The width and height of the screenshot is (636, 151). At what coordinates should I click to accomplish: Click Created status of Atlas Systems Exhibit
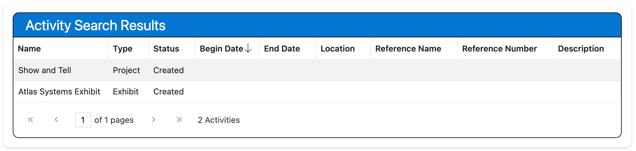[168, 91]
